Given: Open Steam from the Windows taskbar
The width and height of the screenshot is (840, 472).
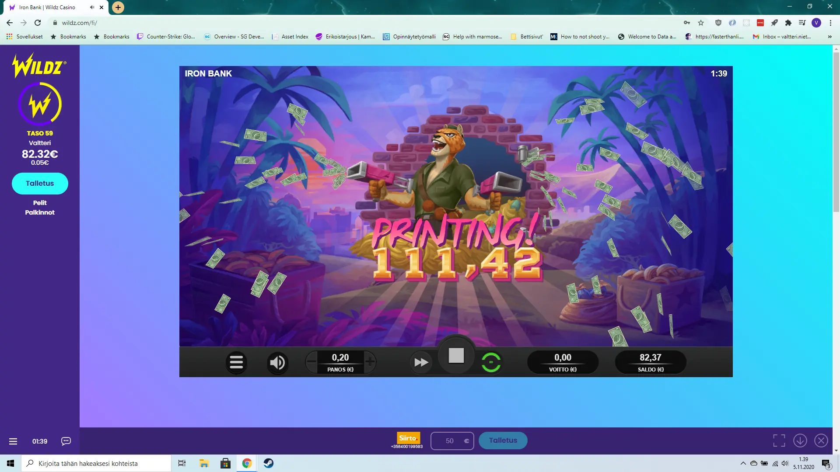Looking at the screenshot, I should [x=269, y=463].
